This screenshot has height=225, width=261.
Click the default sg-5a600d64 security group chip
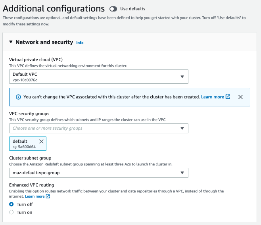[23, 144]
